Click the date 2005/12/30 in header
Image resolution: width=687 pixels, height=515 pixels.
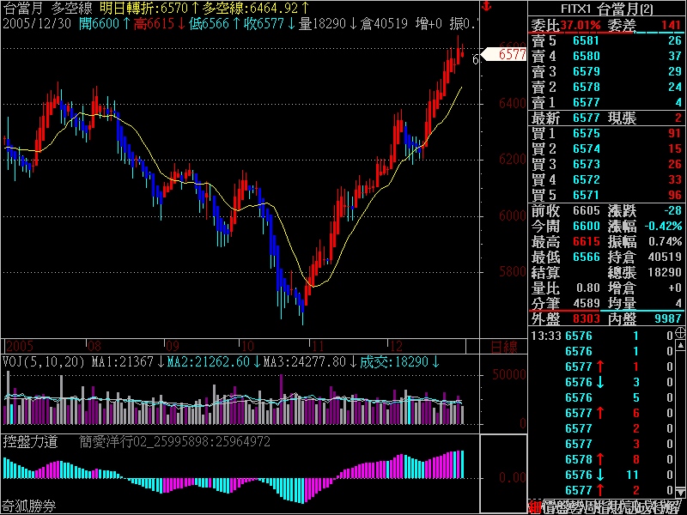pyautogui.click(x=37, y=24)
